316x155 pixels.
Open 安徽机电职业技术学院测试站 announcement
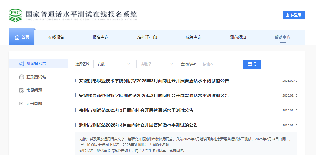pos(154,81)
